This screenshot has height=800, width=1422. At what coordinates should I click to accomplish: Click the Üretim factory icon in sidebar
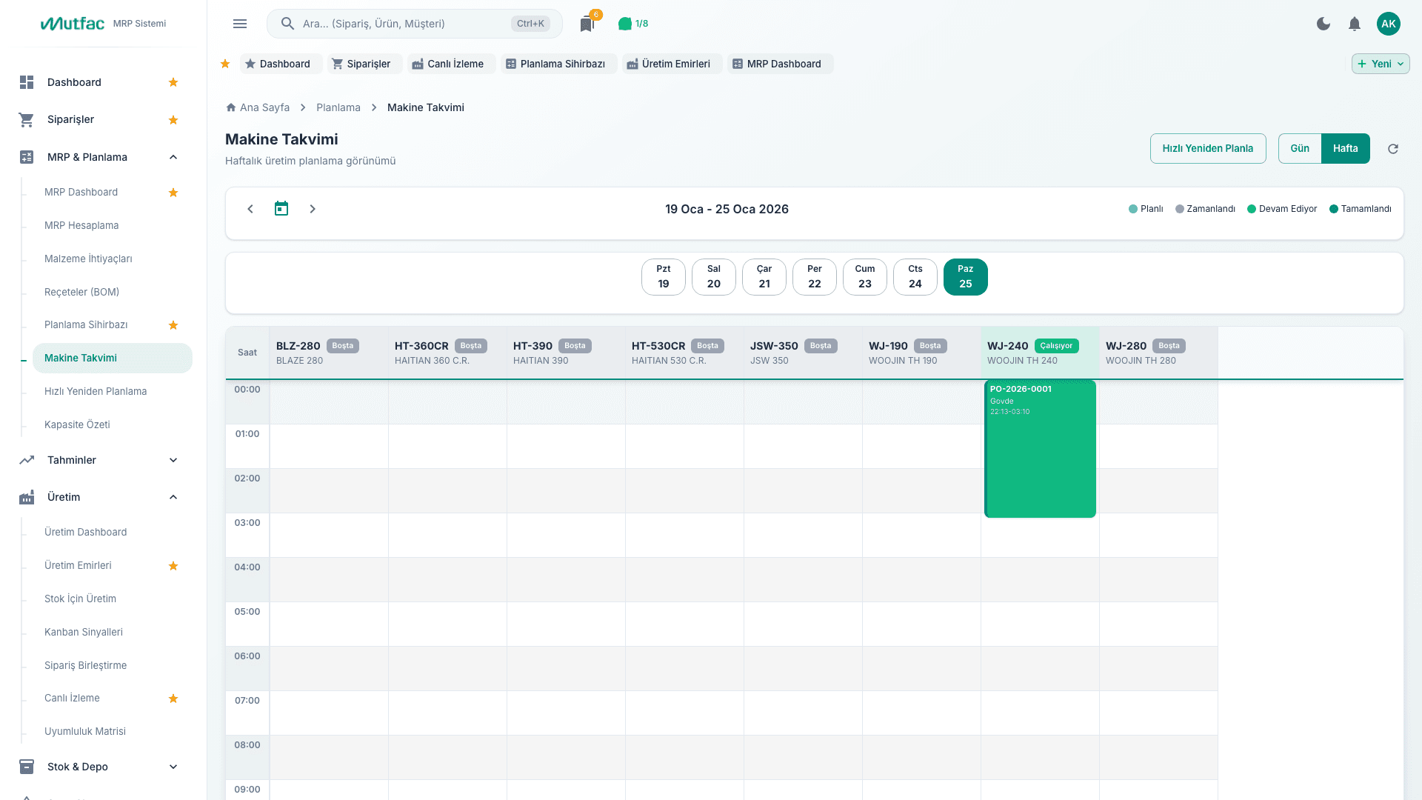pos(27,497)
